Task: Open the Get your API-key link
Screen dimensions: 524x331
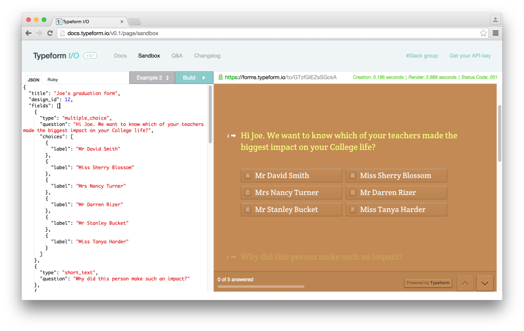Action: tap(470, 56)
